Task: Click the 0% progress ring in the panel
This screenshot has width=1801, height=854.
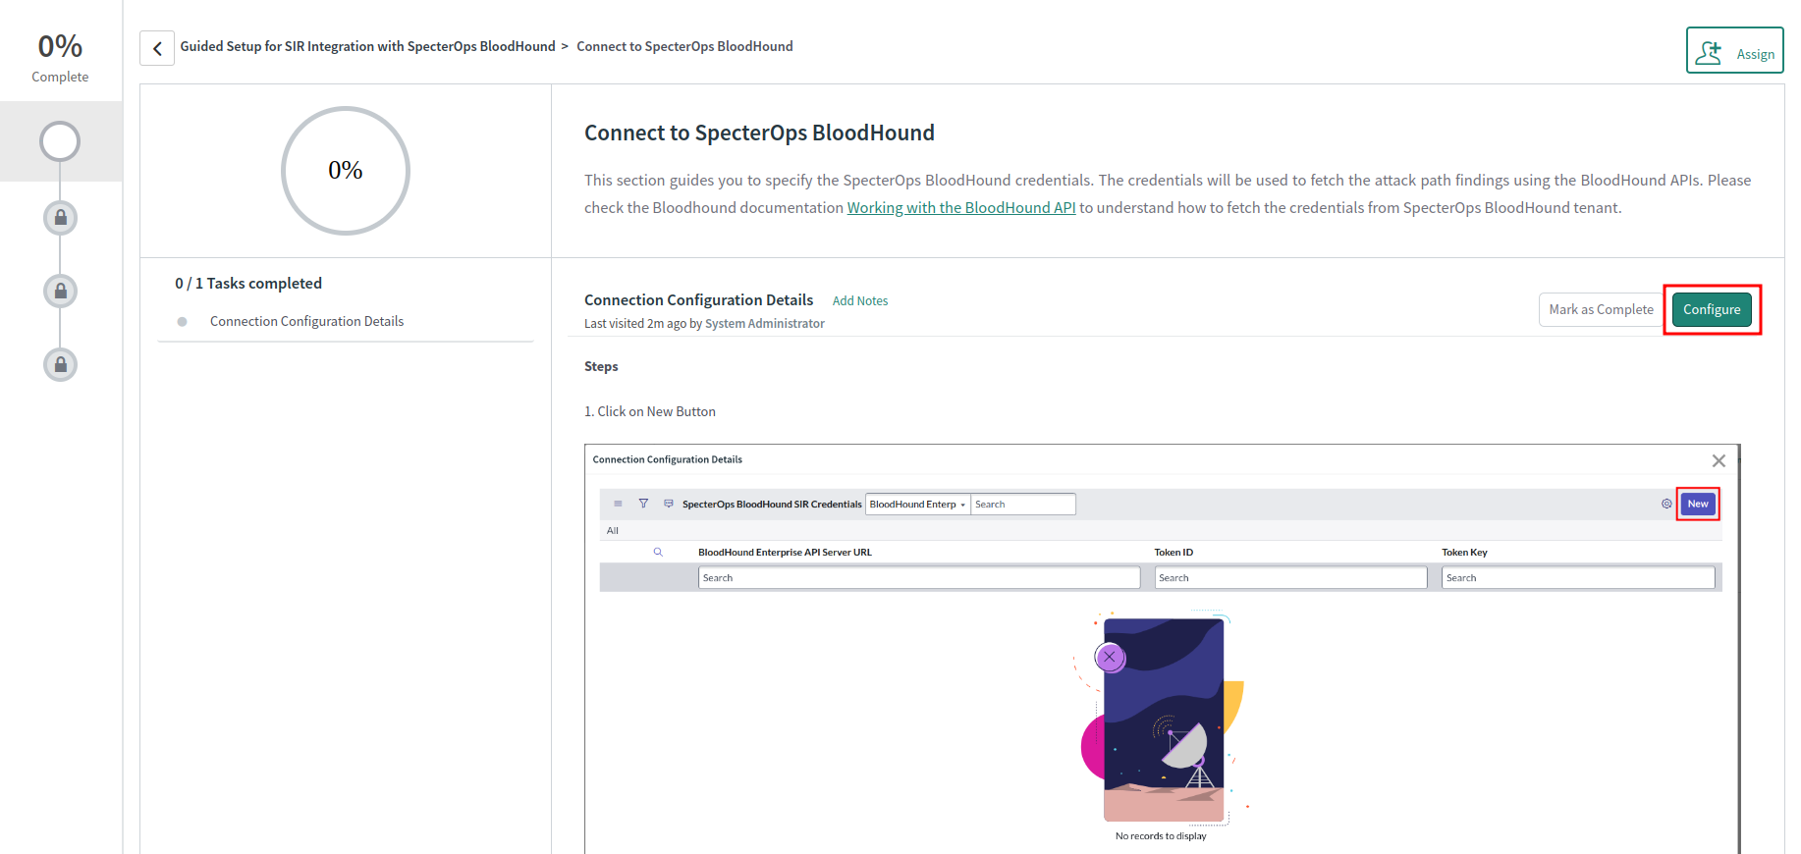Action: click(x=346, y=171)
